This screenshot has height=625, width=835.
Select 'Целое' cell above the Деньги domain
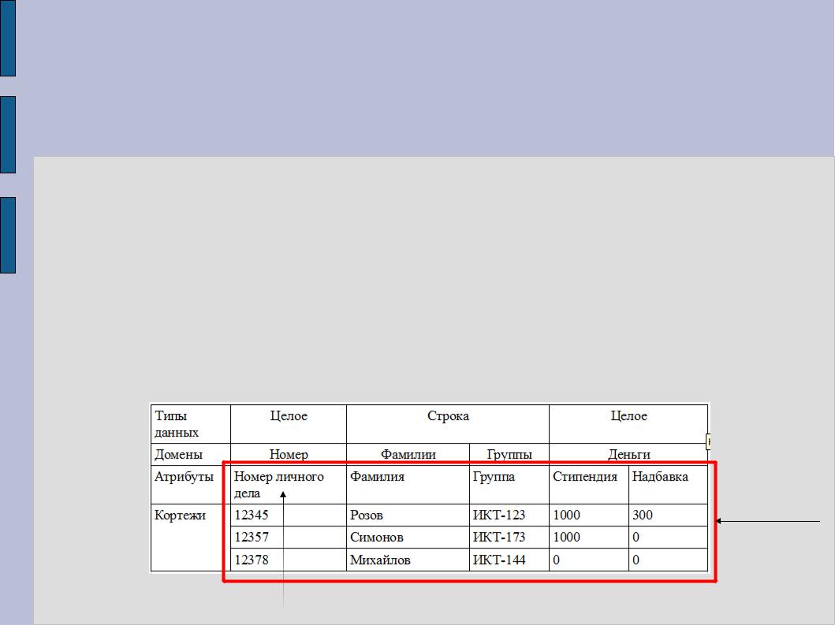point(628,424)
